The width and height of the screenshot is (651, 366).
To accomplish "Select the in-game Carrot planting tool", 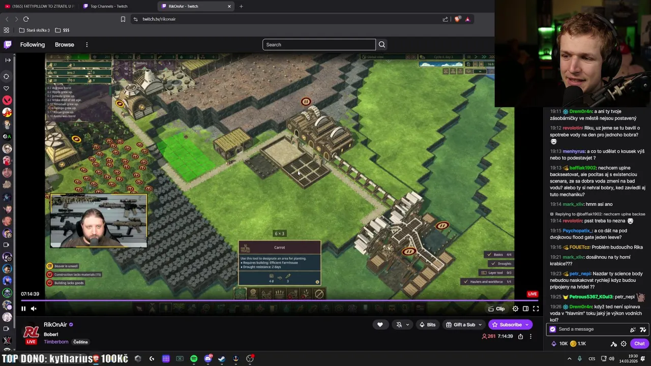I will (x=240, y=293).
